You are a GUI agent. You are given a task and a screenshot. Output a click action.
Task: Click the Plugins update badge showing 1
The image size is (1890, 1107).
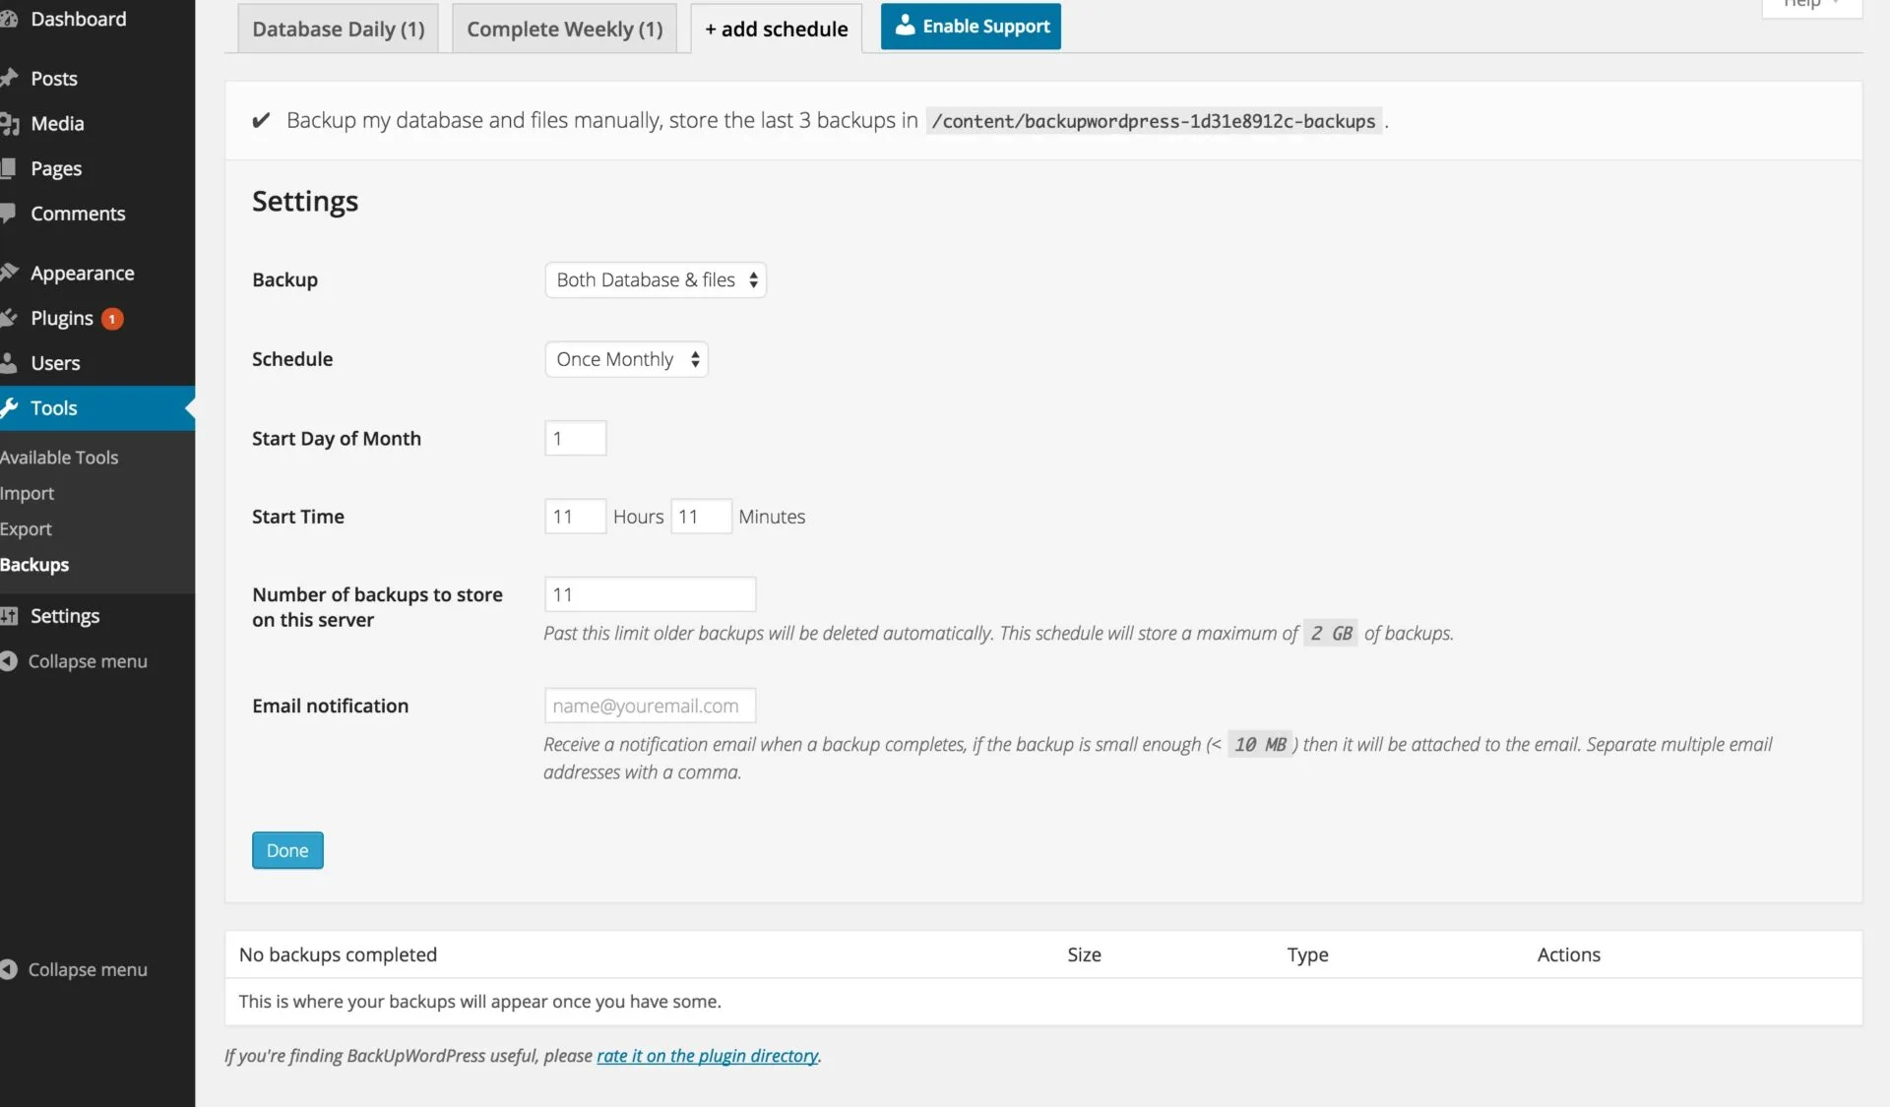click(112, 319)
